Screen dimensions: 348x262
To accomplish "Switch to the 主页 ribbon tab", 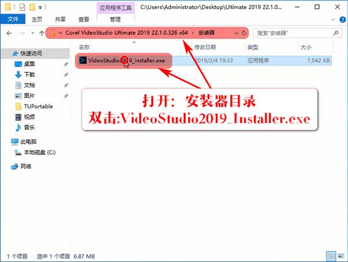I will coord(37,19).
